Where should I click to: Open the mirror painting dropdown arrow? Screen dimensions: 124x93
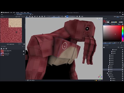[64, 17]
